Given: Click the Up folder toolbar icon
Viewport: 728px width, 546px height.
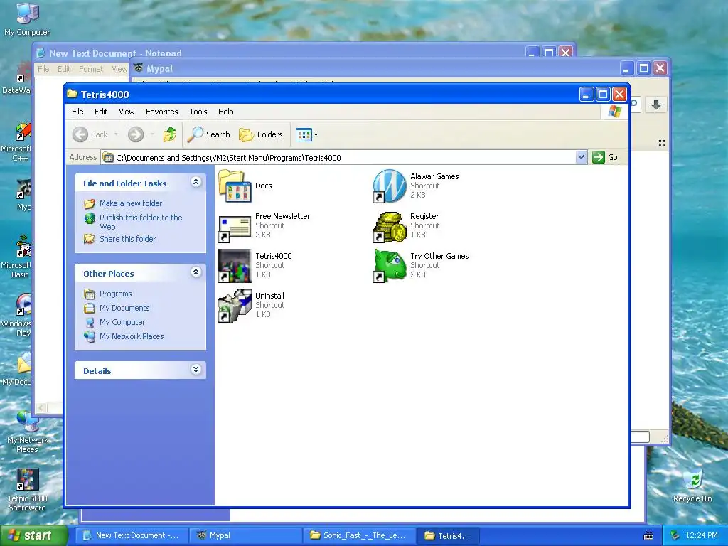Looking at the screenshot, I should point(170,134).
